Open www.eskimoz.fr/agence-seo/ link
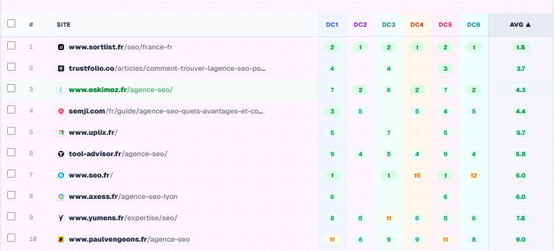 click(121, 90)
